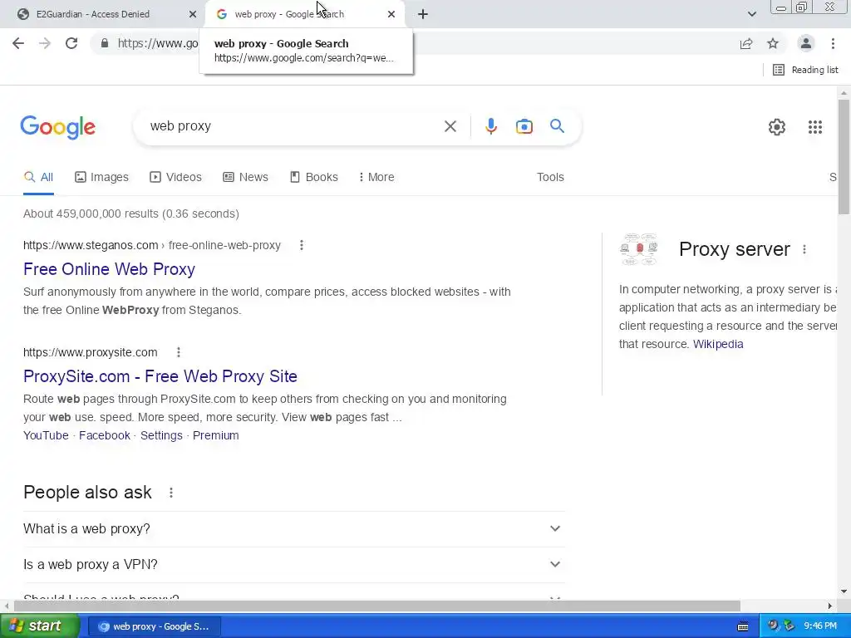Click the Proxy server thumbnail image
The image size is (851, 638).
pos(639,249)
